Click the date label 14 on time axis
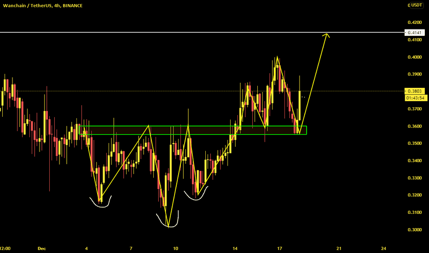The height and width of the screenshot is (253, 429). 235,248
